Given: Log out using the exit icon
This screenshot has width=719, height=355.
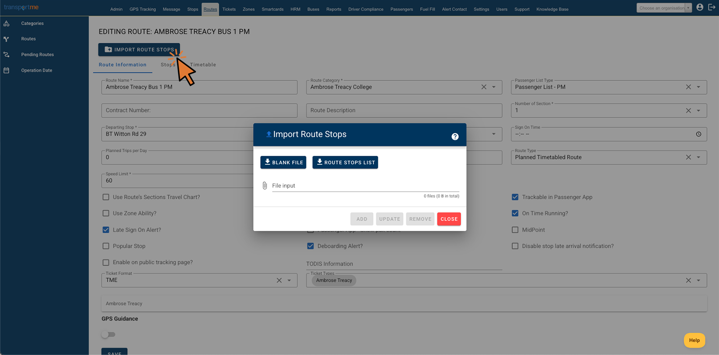Looking at the screenshot, I should [712, 7].
